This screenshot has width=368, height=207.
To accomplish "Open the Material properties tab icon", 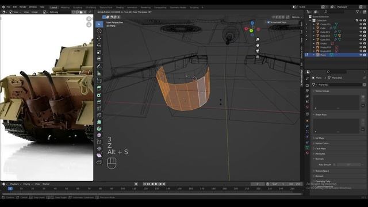I will click(x=307, y=153).
